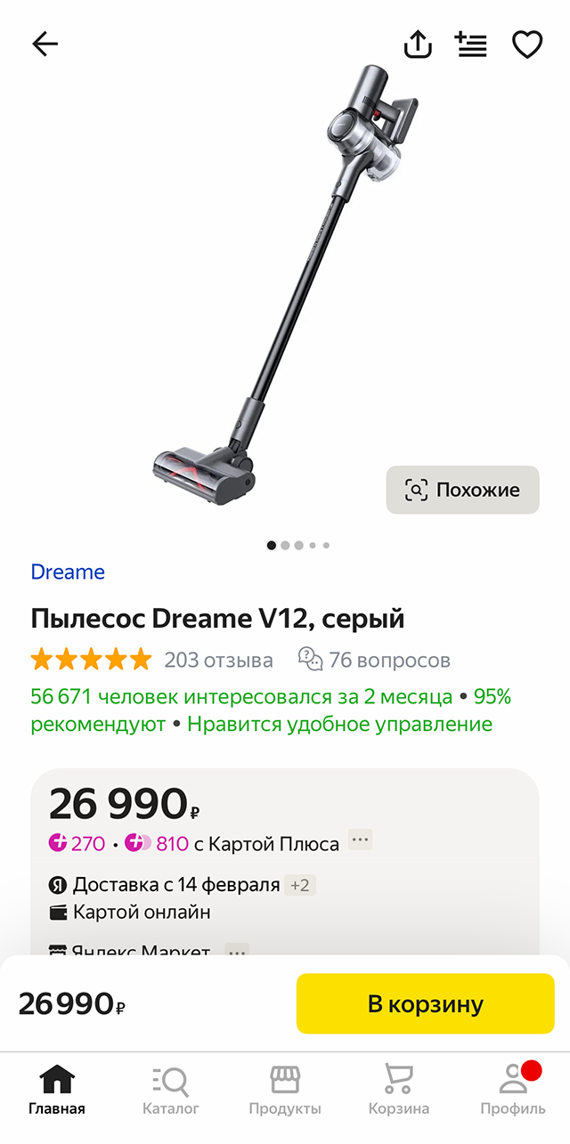This screenshot has height=1144, width=570.
Task: Open the 203 отзыва reviews link
Action: pos(218,660)
